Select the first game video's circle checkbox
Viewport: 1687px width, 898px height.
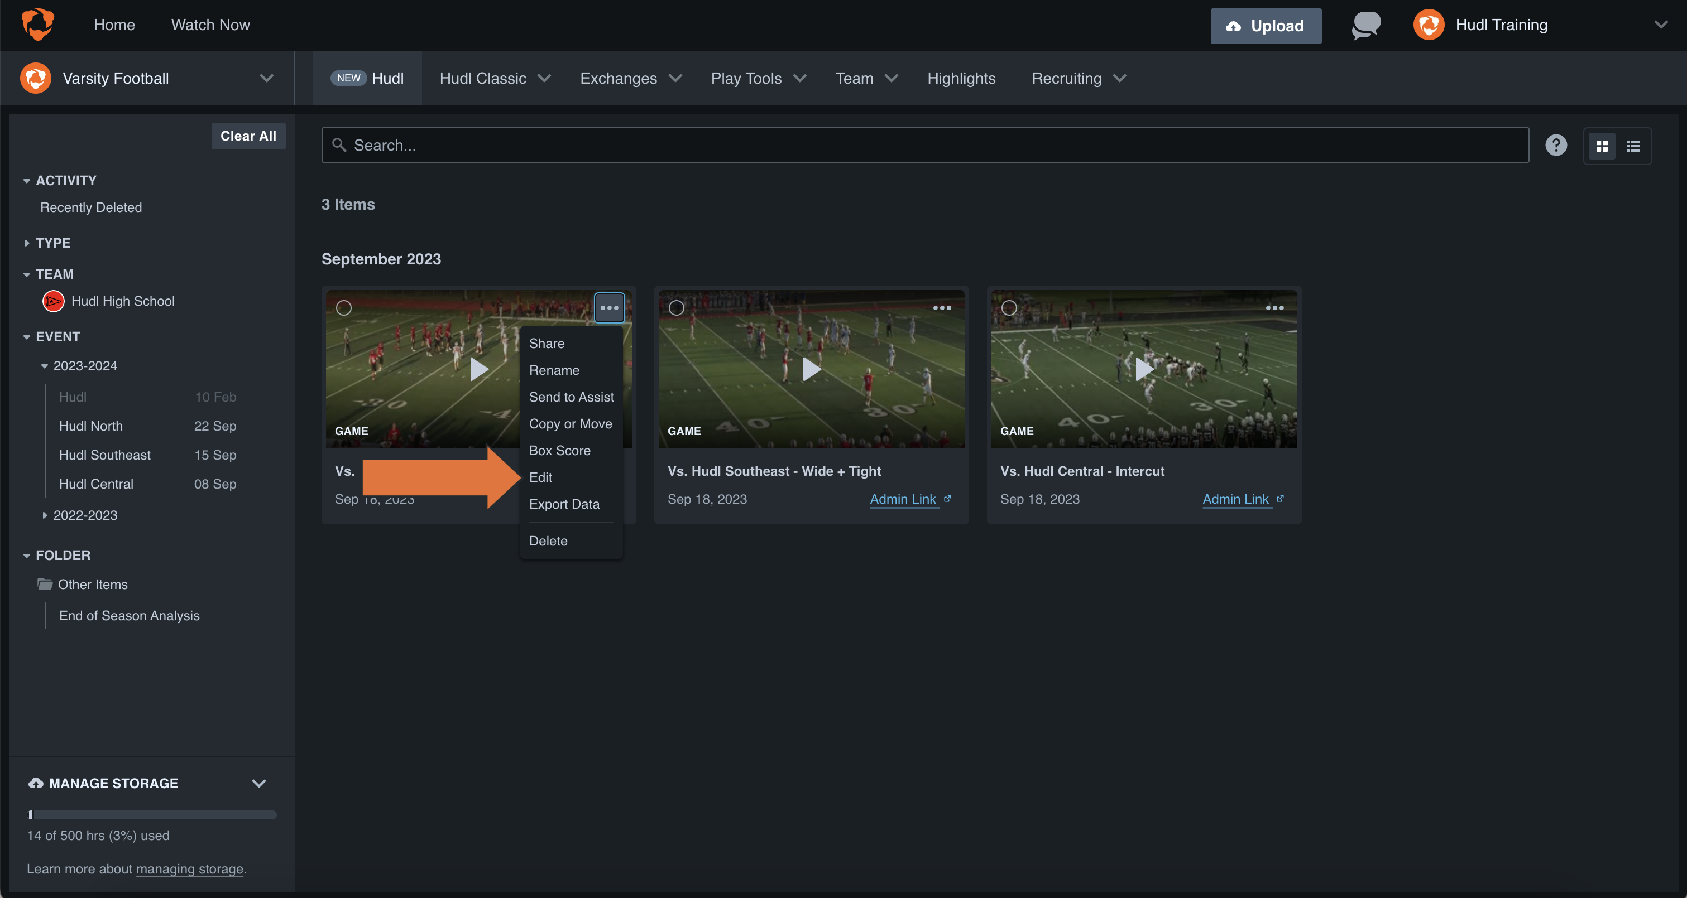click(x=343, y=307)
